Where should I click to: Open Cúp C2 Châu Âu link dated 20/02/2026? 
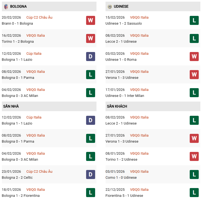[x=39, y=18]
